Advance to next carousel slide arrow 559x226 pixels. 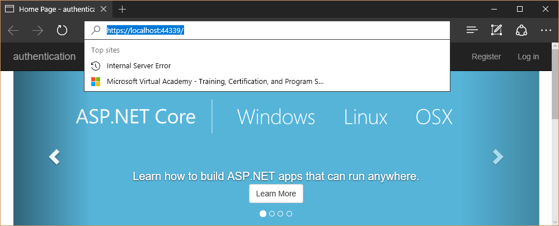497,157
